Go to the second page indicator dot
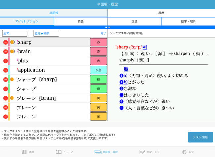The height and width of the screenshot is (157, 215). pos(109,27)
